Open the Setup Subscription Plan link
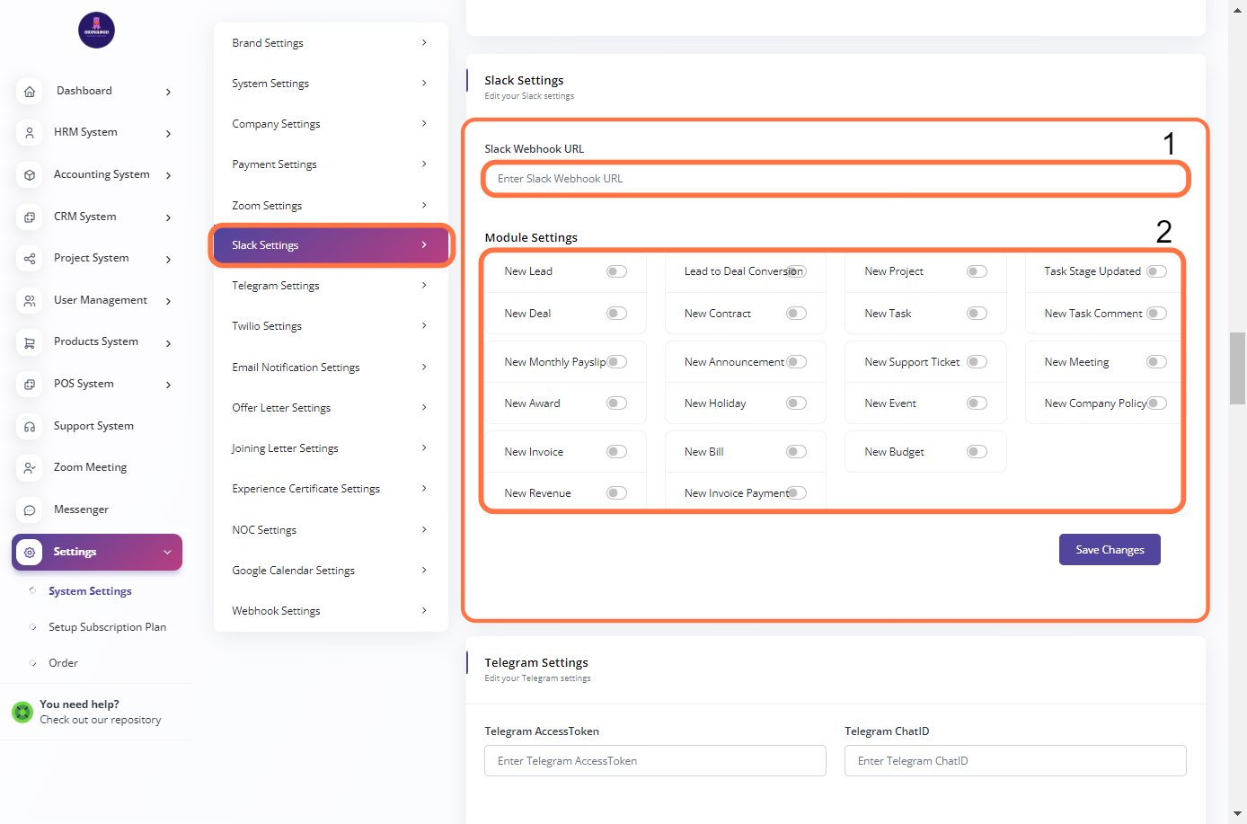Screen dimensions: 1247x824 coord(107,627)
